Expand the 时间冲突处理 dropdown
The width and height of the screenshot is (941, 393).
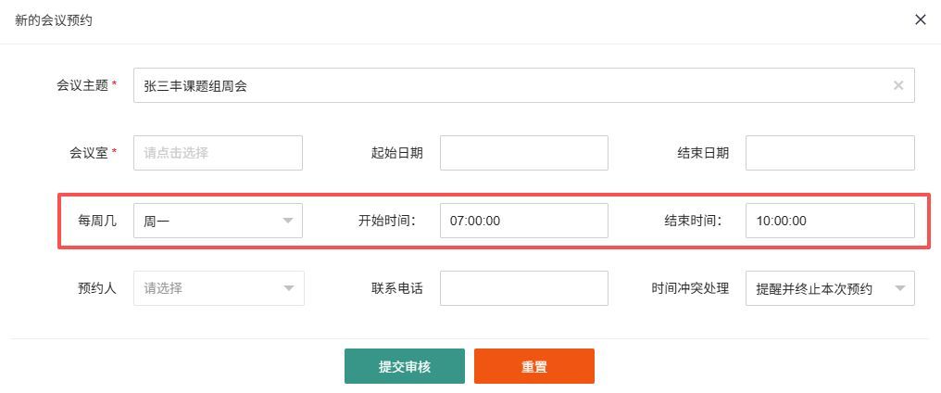[829, 288]
